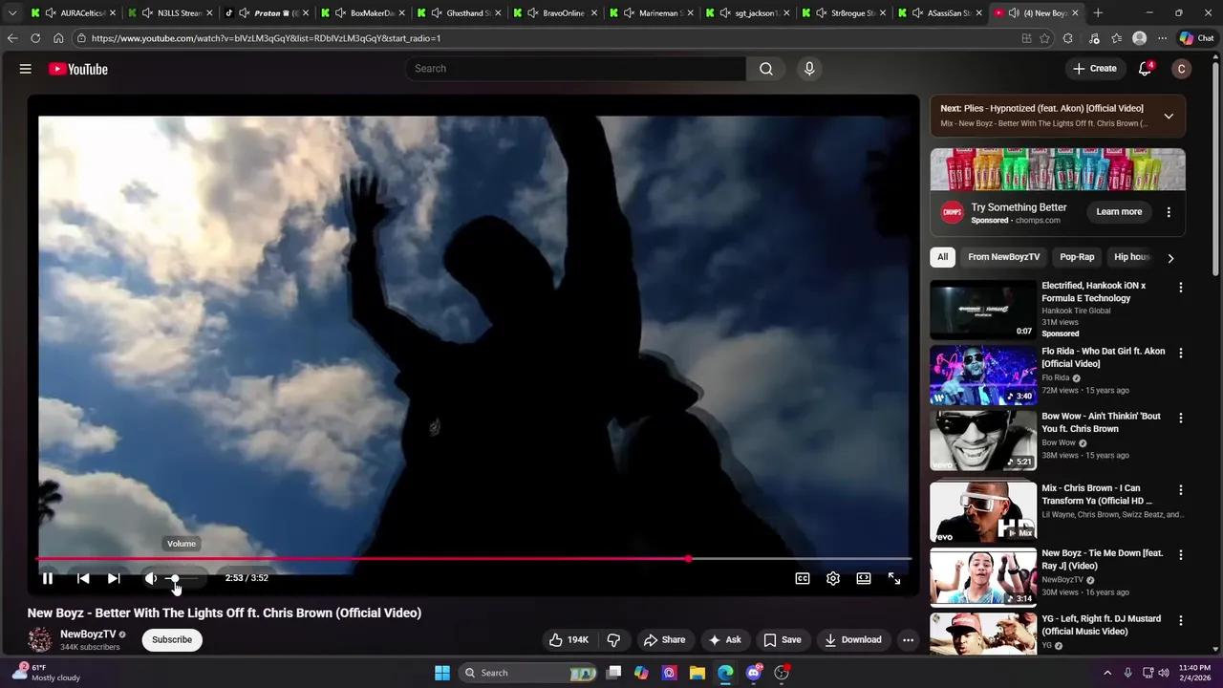1223x688 pixels.
Task: Open Hankook Electrified video thumbnail
Action: click(x=983, y=310)
